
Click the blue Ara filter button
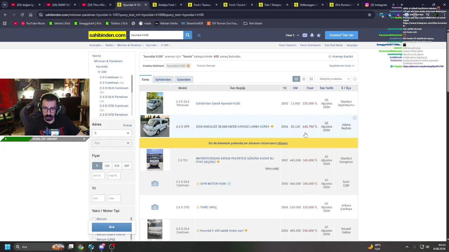point(112,227)
